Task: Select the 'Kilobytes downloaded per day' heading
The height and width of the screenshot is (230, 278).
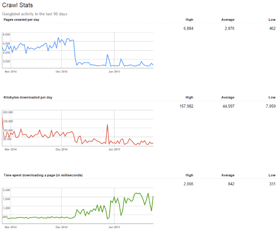Action: pyautogui.click(x=28, y=97)
